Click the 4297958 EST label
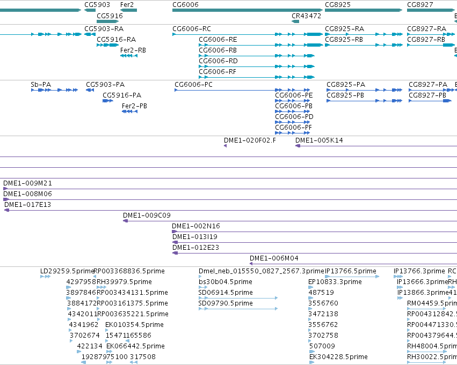This screenshot has width=457, height=365. (81, 282)
